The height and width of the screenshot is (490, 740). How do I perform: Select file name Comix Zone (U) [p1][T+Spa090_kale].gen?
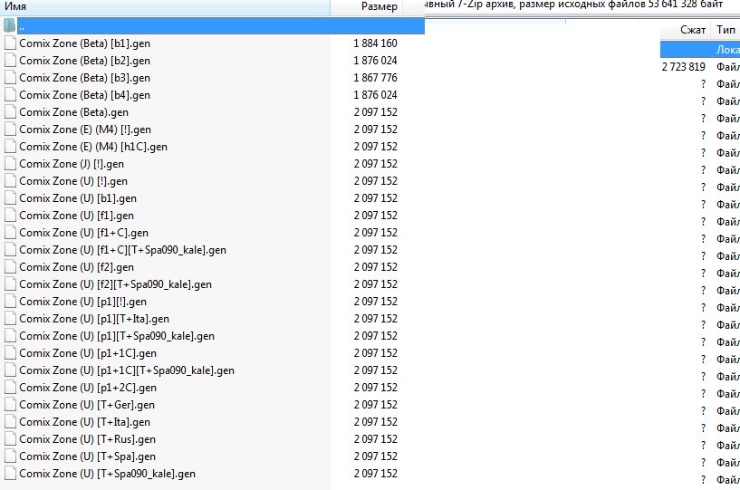(x=117, y=336)
